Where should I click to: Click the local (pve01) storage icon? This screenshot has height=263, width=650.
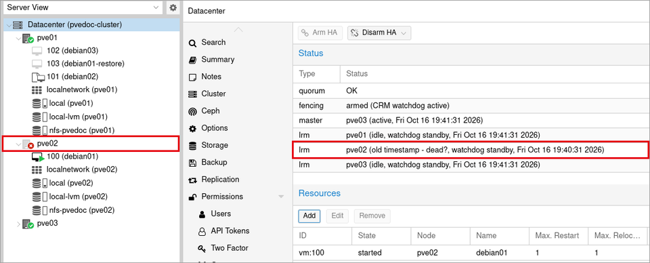pos(39,103)
